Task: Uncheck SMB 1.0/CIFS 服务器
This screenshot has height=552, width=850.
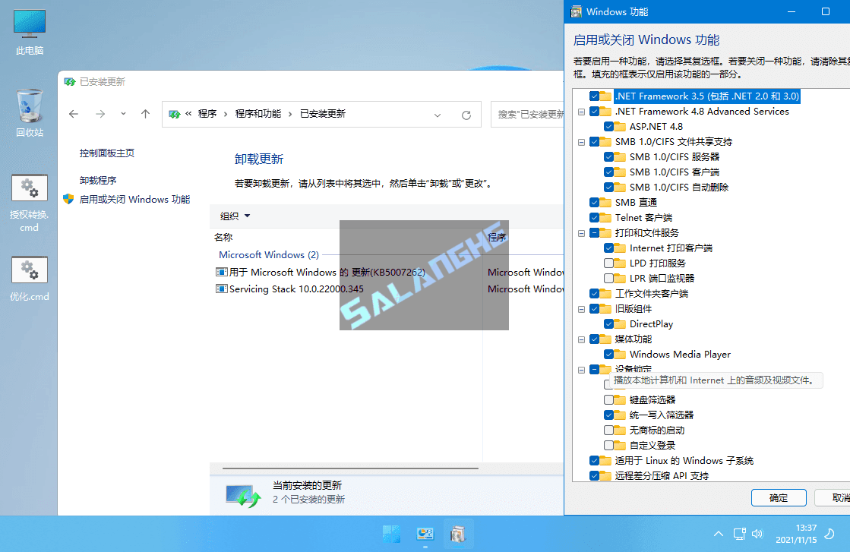Action: coord(608,157)
